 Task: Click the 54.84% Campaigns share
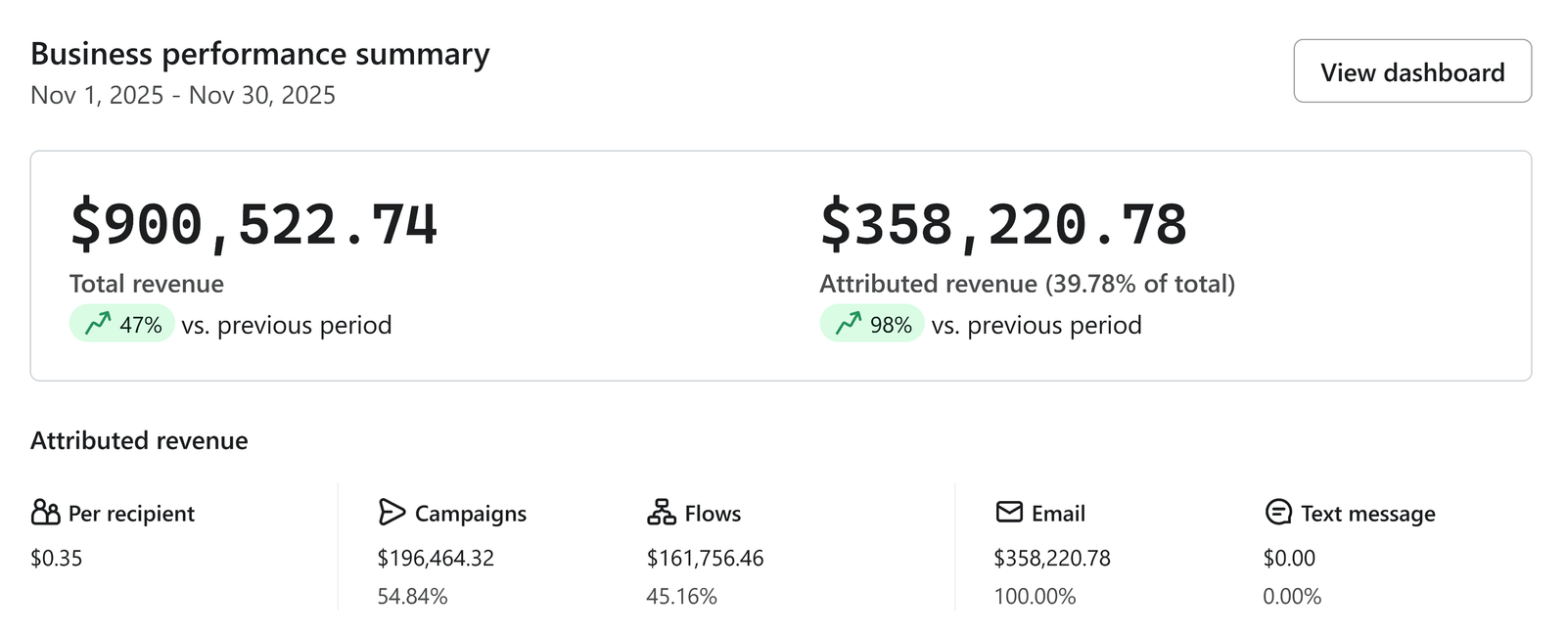tap(412, 596)
